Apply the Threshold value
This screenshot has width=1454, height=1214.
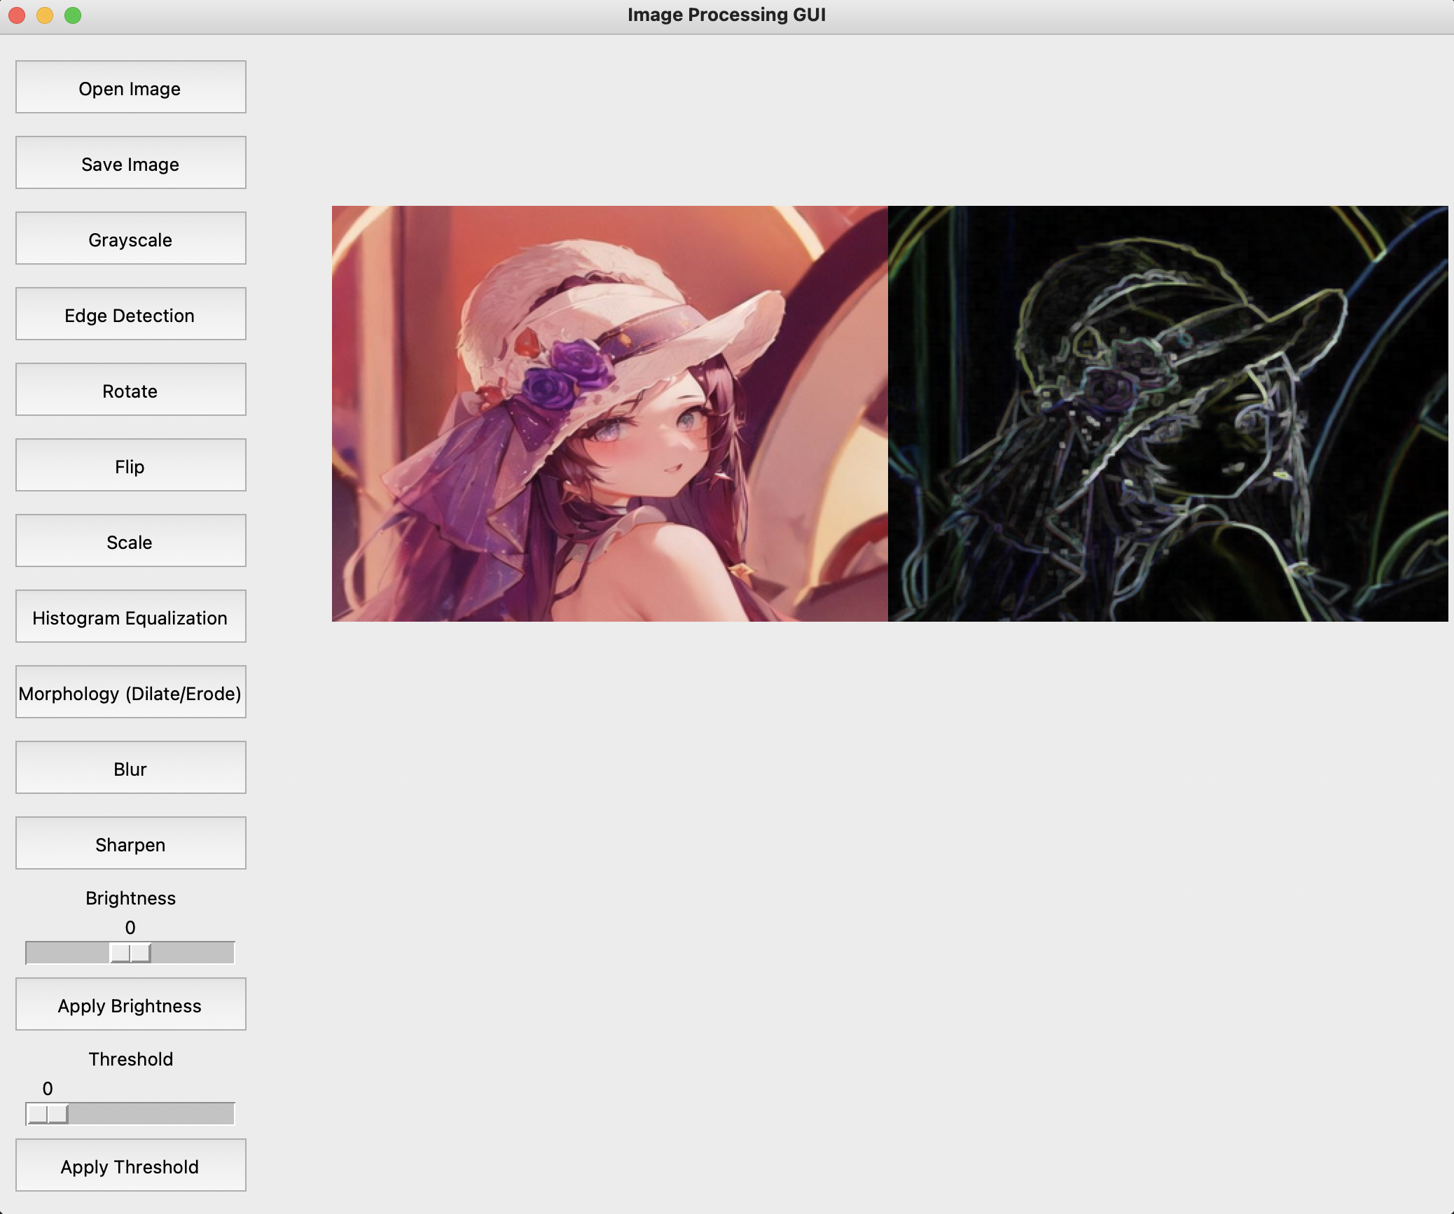(130, 1165)
